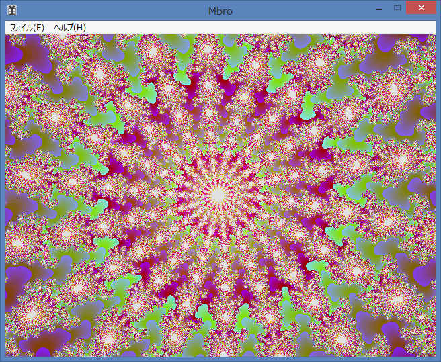Screen dimensions: 441x362
Task: Click the white spiral node near top center
Action: click(x=208, y=50)
